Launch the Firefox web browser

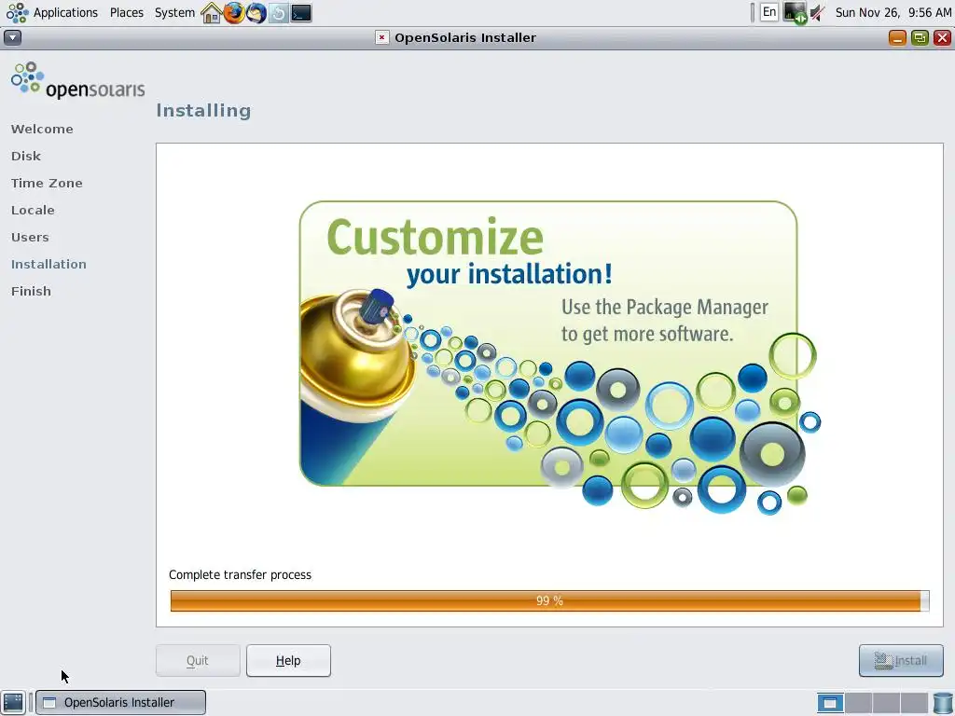pos(233,13)
